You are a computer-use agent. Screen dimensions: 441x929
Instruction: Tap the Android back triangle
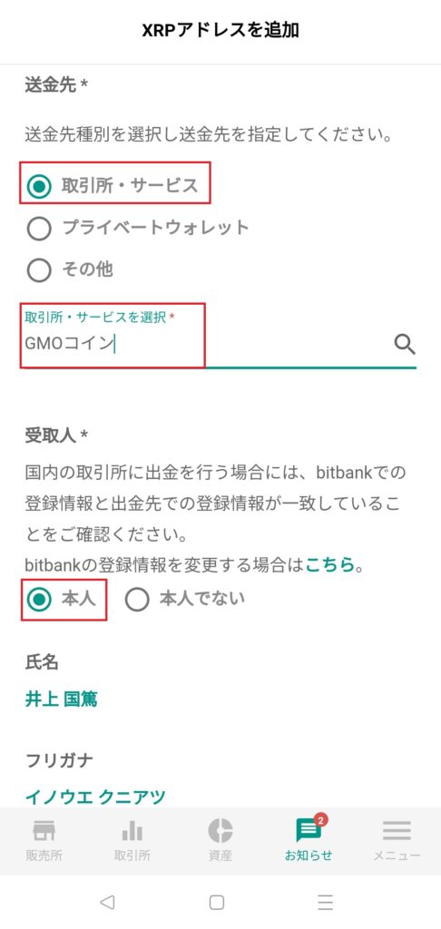[107, 902]
